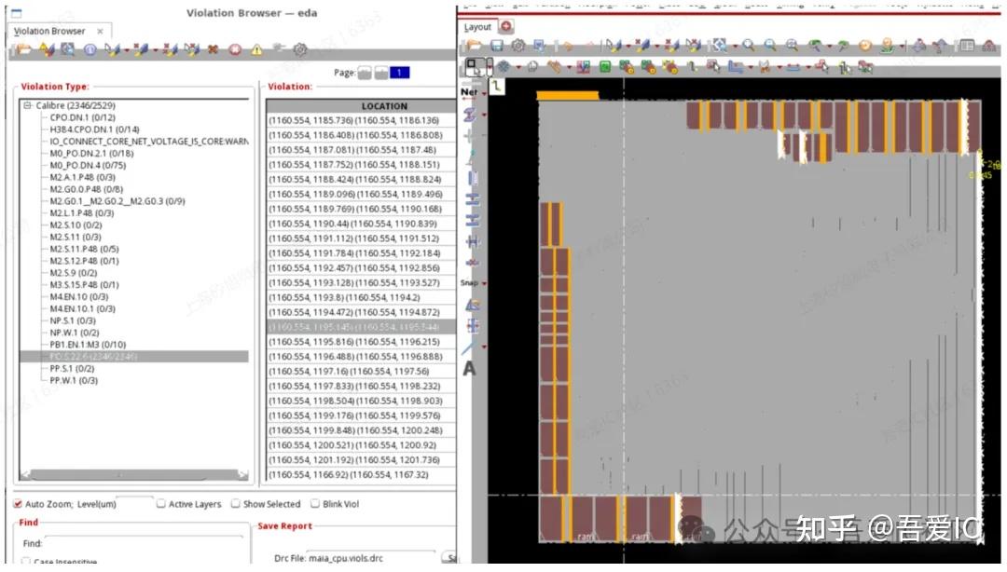Screen dimensions: 1007x572
Task: Click the save icon in the Layout toolbar
Action: click(495, 46)
